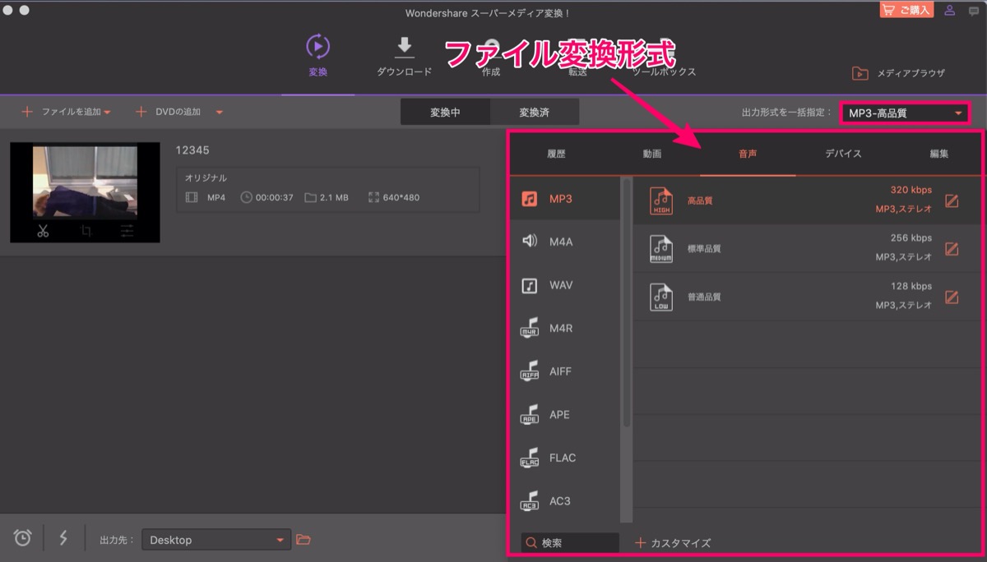987x562 pixels.
Task: Click the 検索 search field
Action: 570,543
